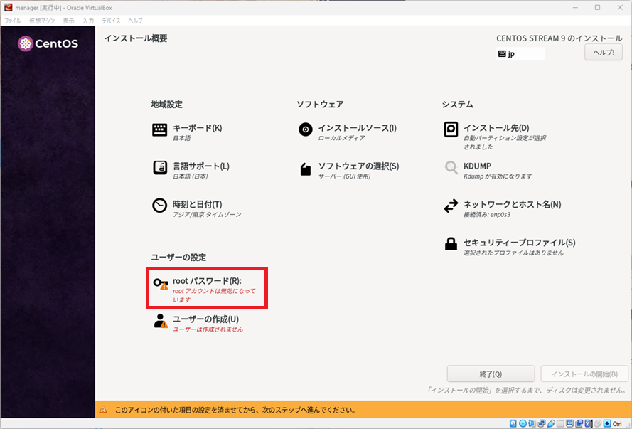Click the orange warning message text
Screen dimensions: 632x429
pyautogui.click(x=235, y=411)
